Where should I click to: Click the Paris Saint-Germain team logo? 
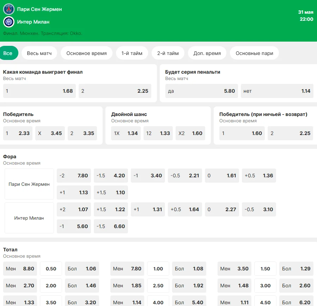tap(8, 9)
